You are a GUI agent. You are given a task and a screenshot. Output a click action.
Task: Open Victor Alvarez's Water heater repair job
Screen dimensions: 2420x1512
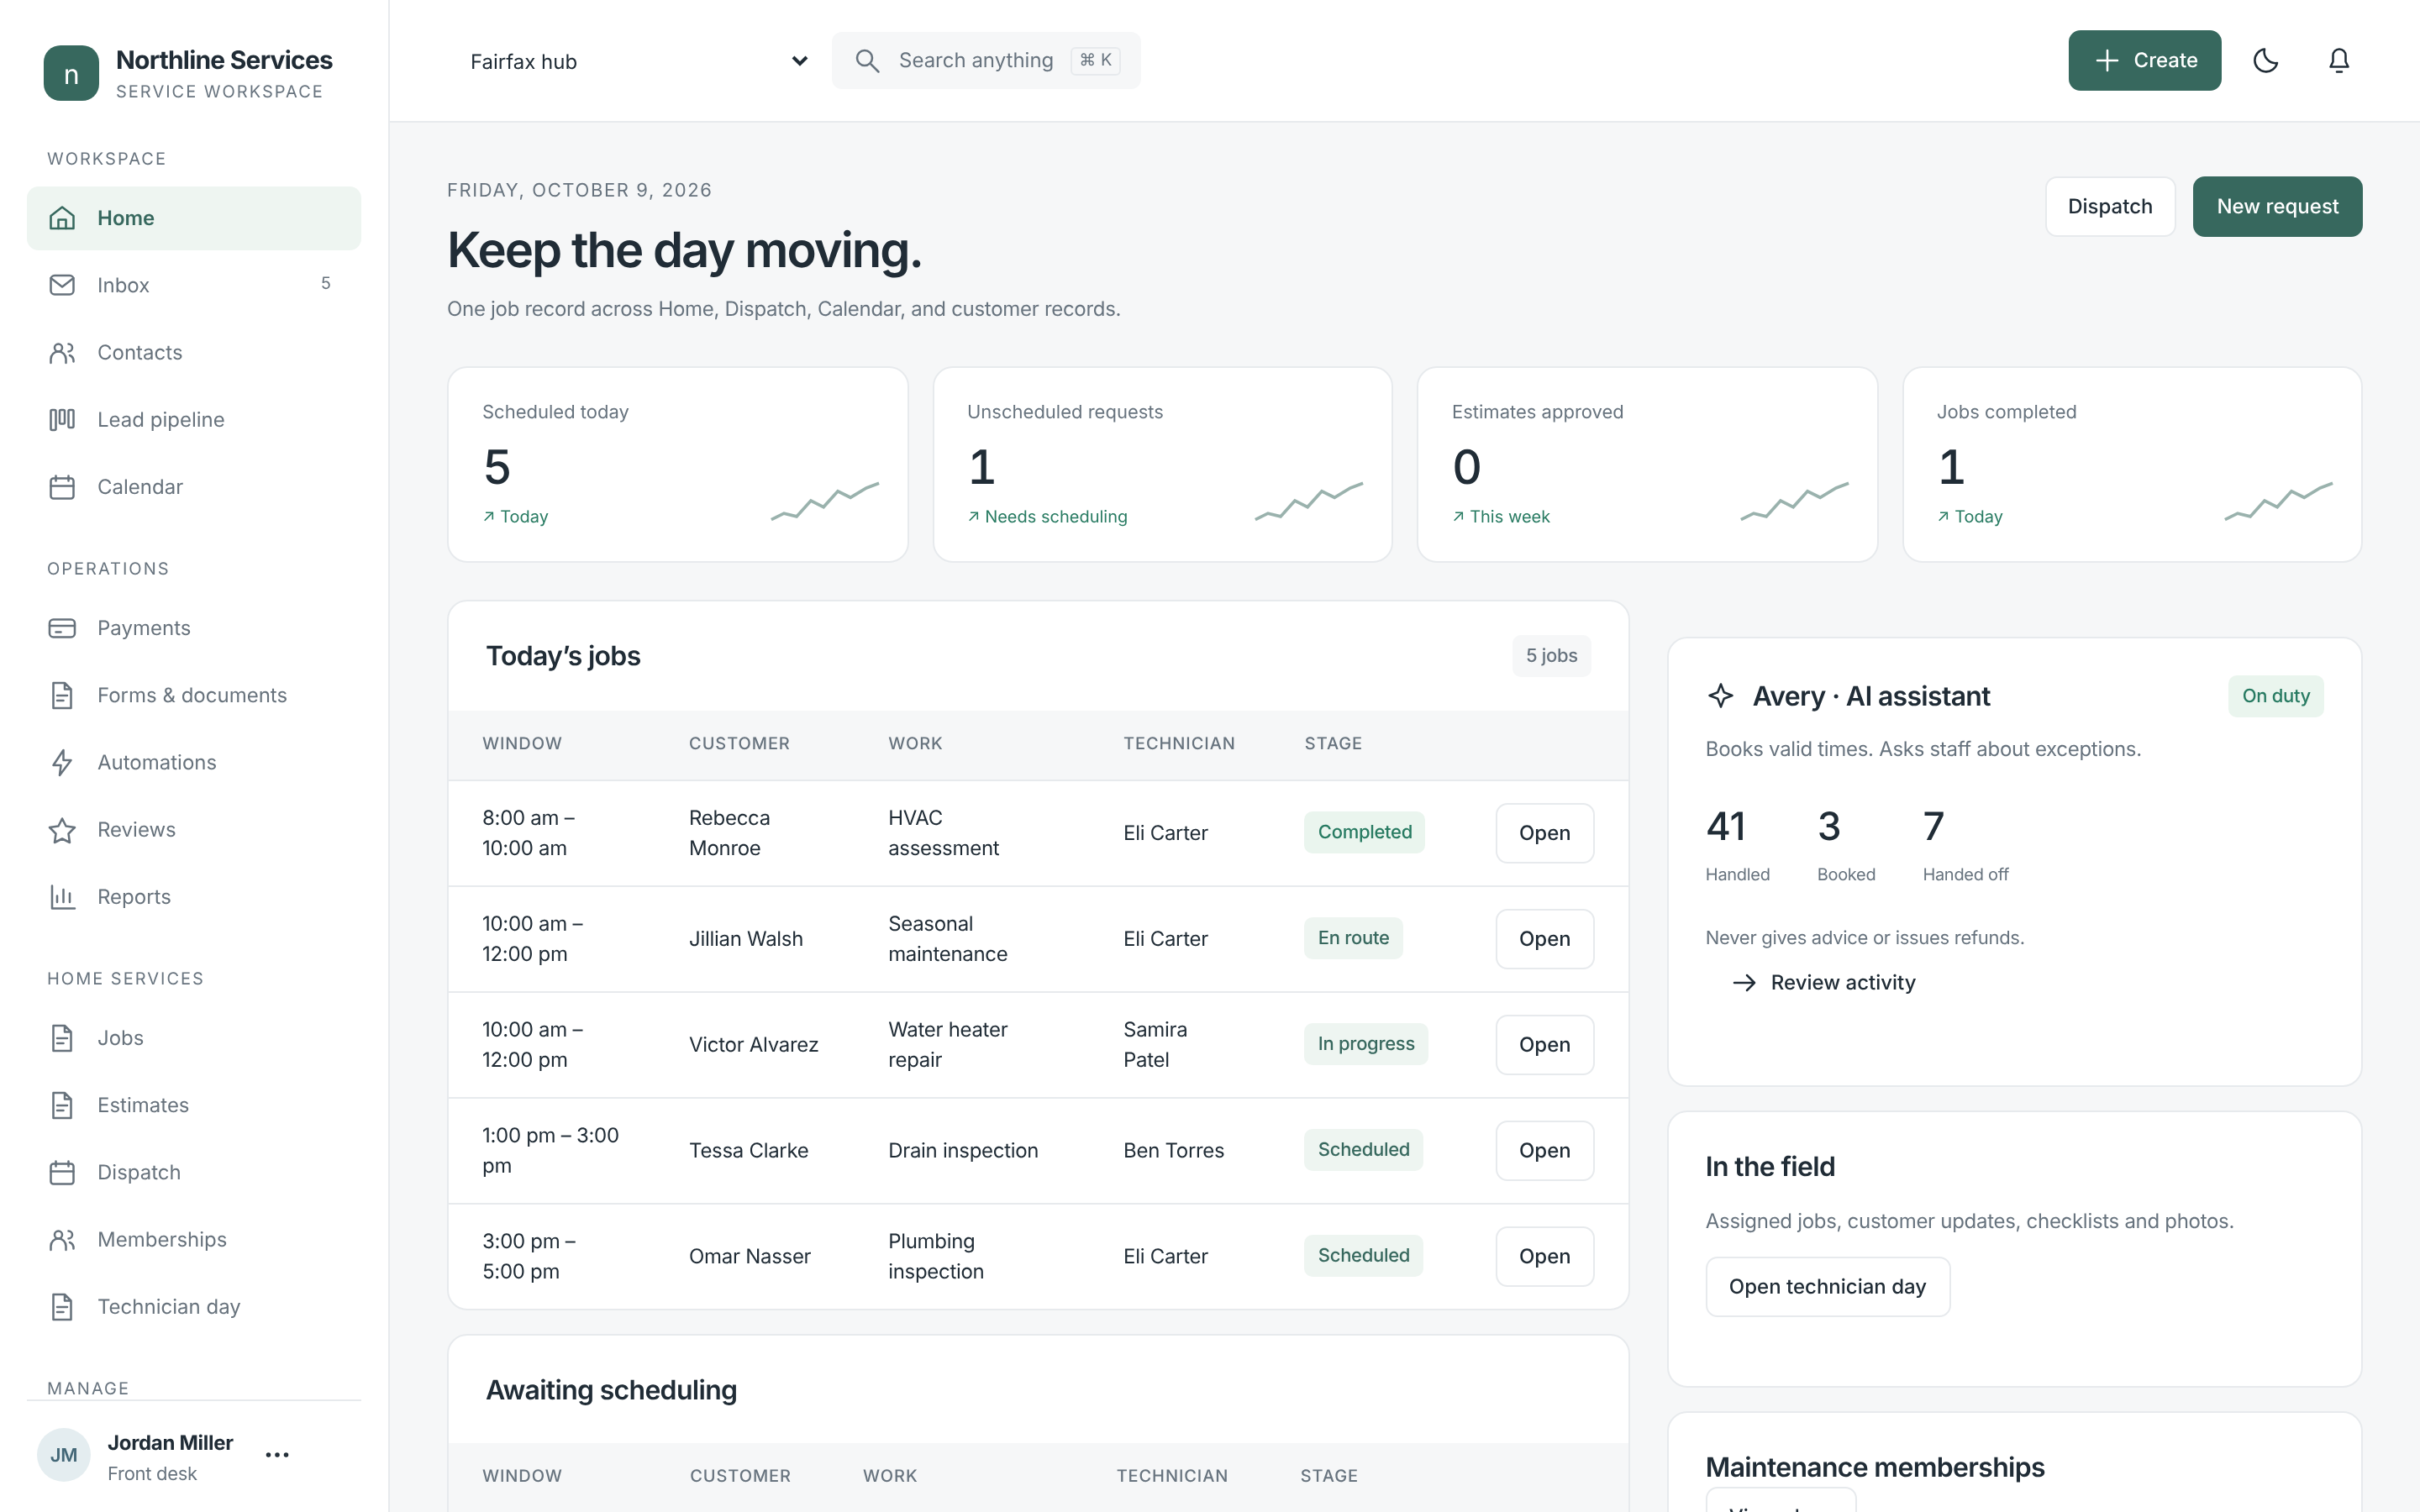(1544, 1045)
